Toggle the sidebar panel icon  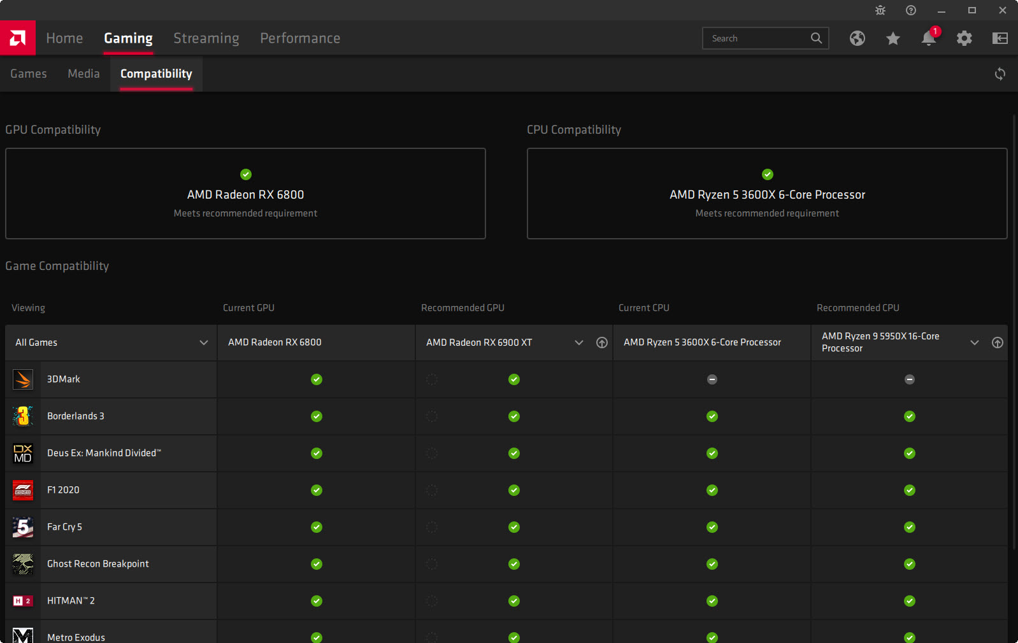tap(1000, 38)
